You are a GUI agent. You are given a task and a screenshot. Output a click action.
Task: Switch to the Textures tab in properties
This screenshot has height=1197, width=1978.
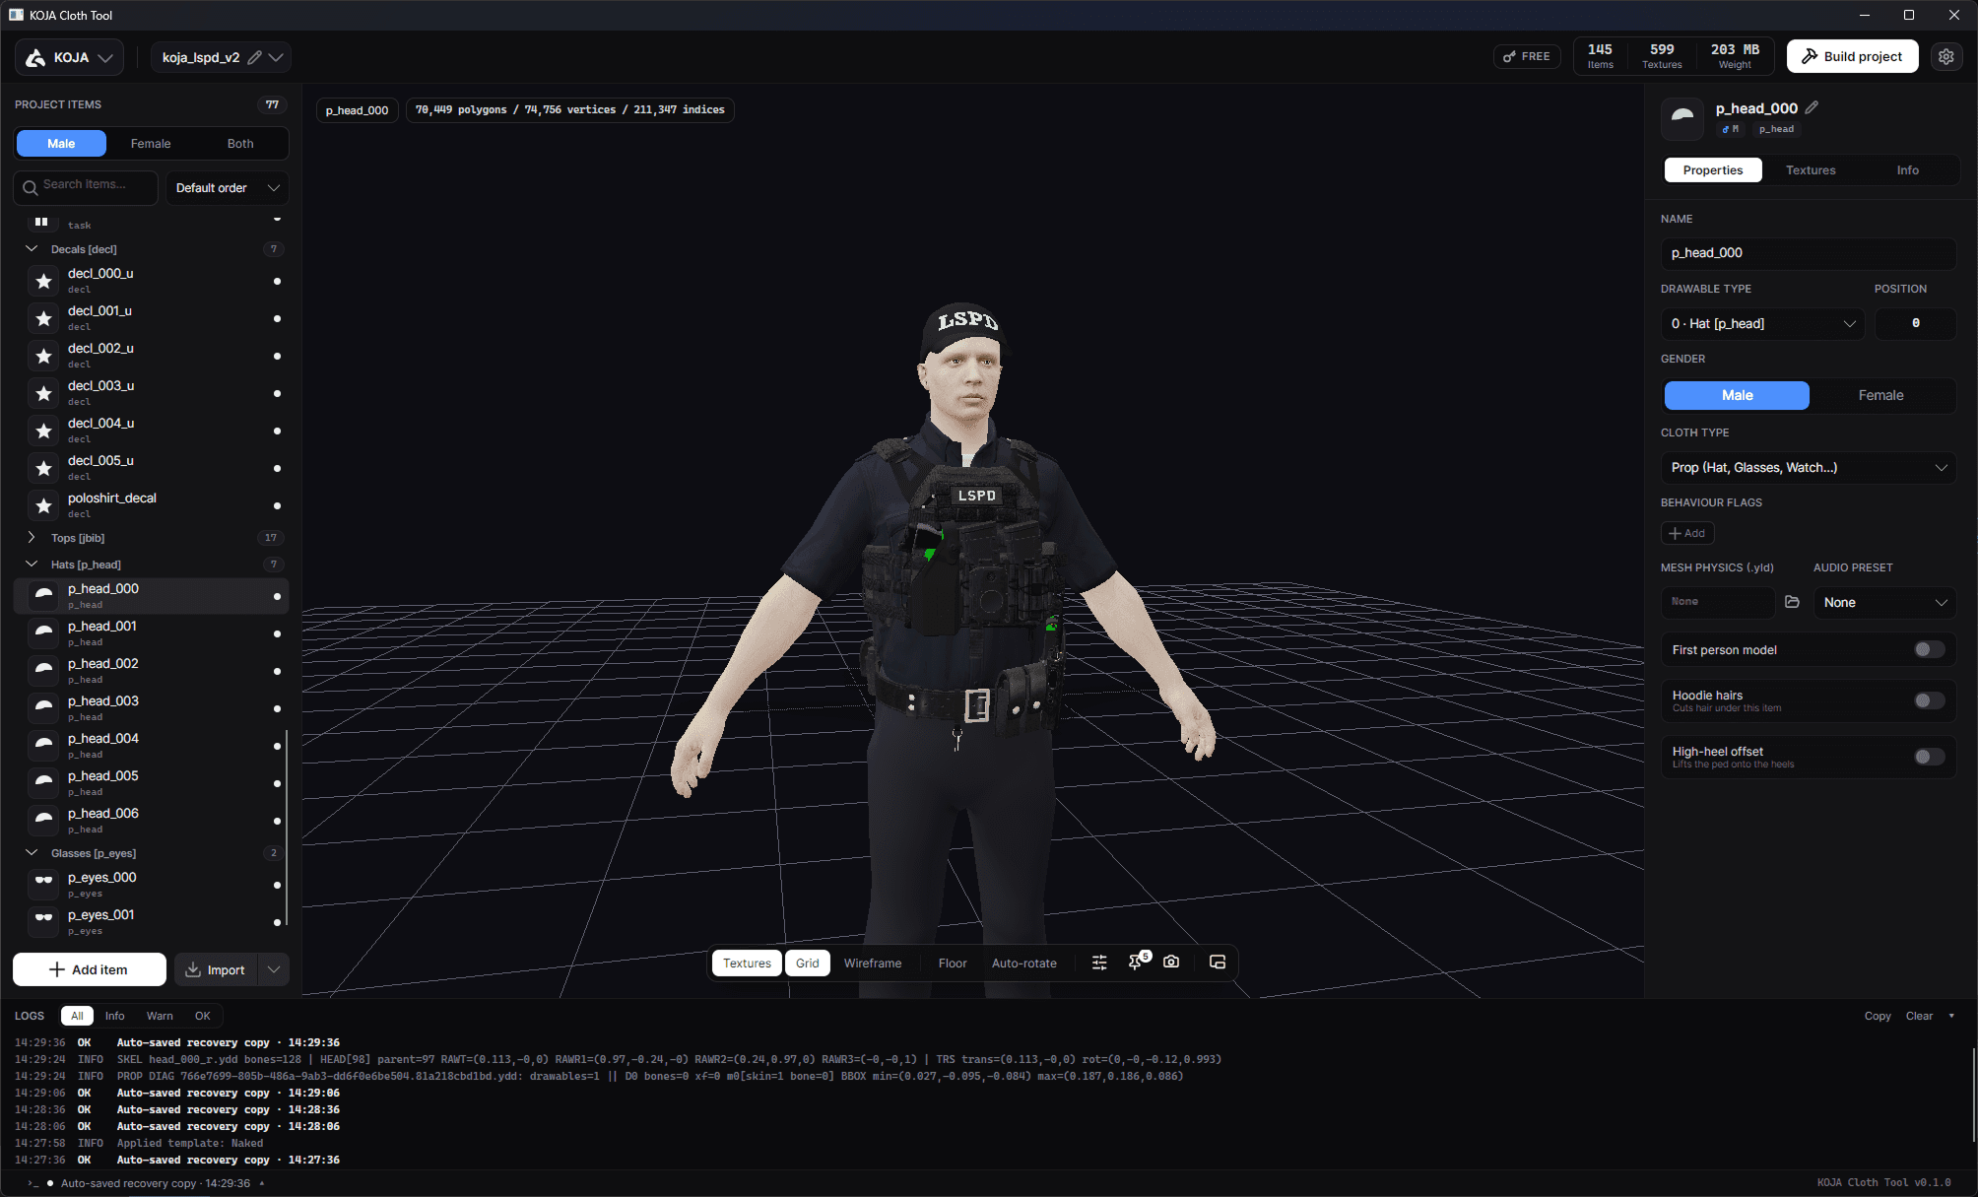pyautogui.click(x=1811, y=170)
